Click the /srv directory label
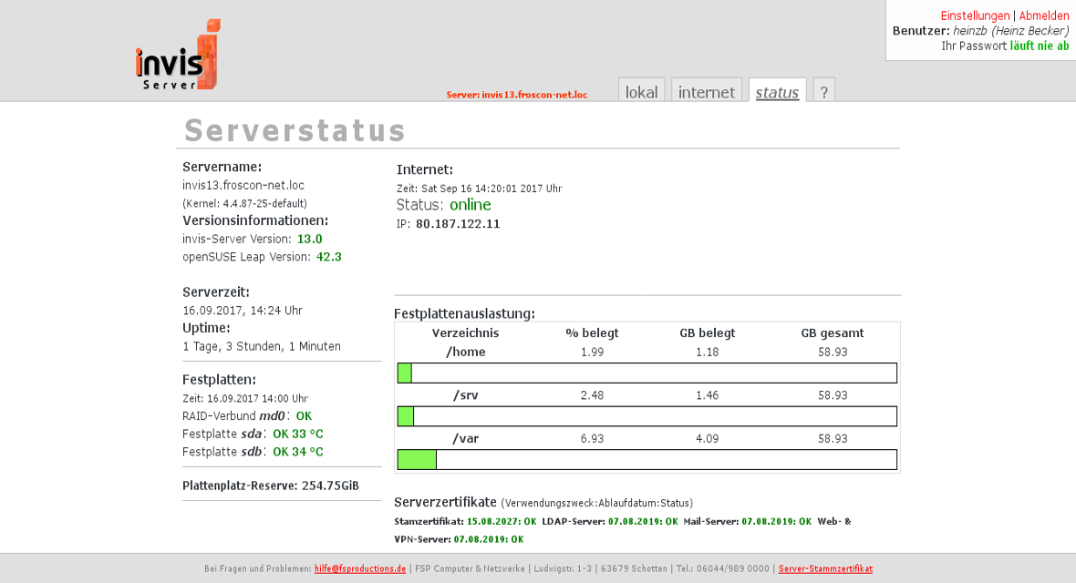 click(x=466, y=395)
